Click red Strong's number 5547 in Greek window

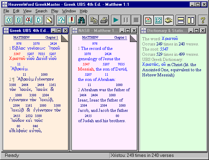[x=17, y=54]
